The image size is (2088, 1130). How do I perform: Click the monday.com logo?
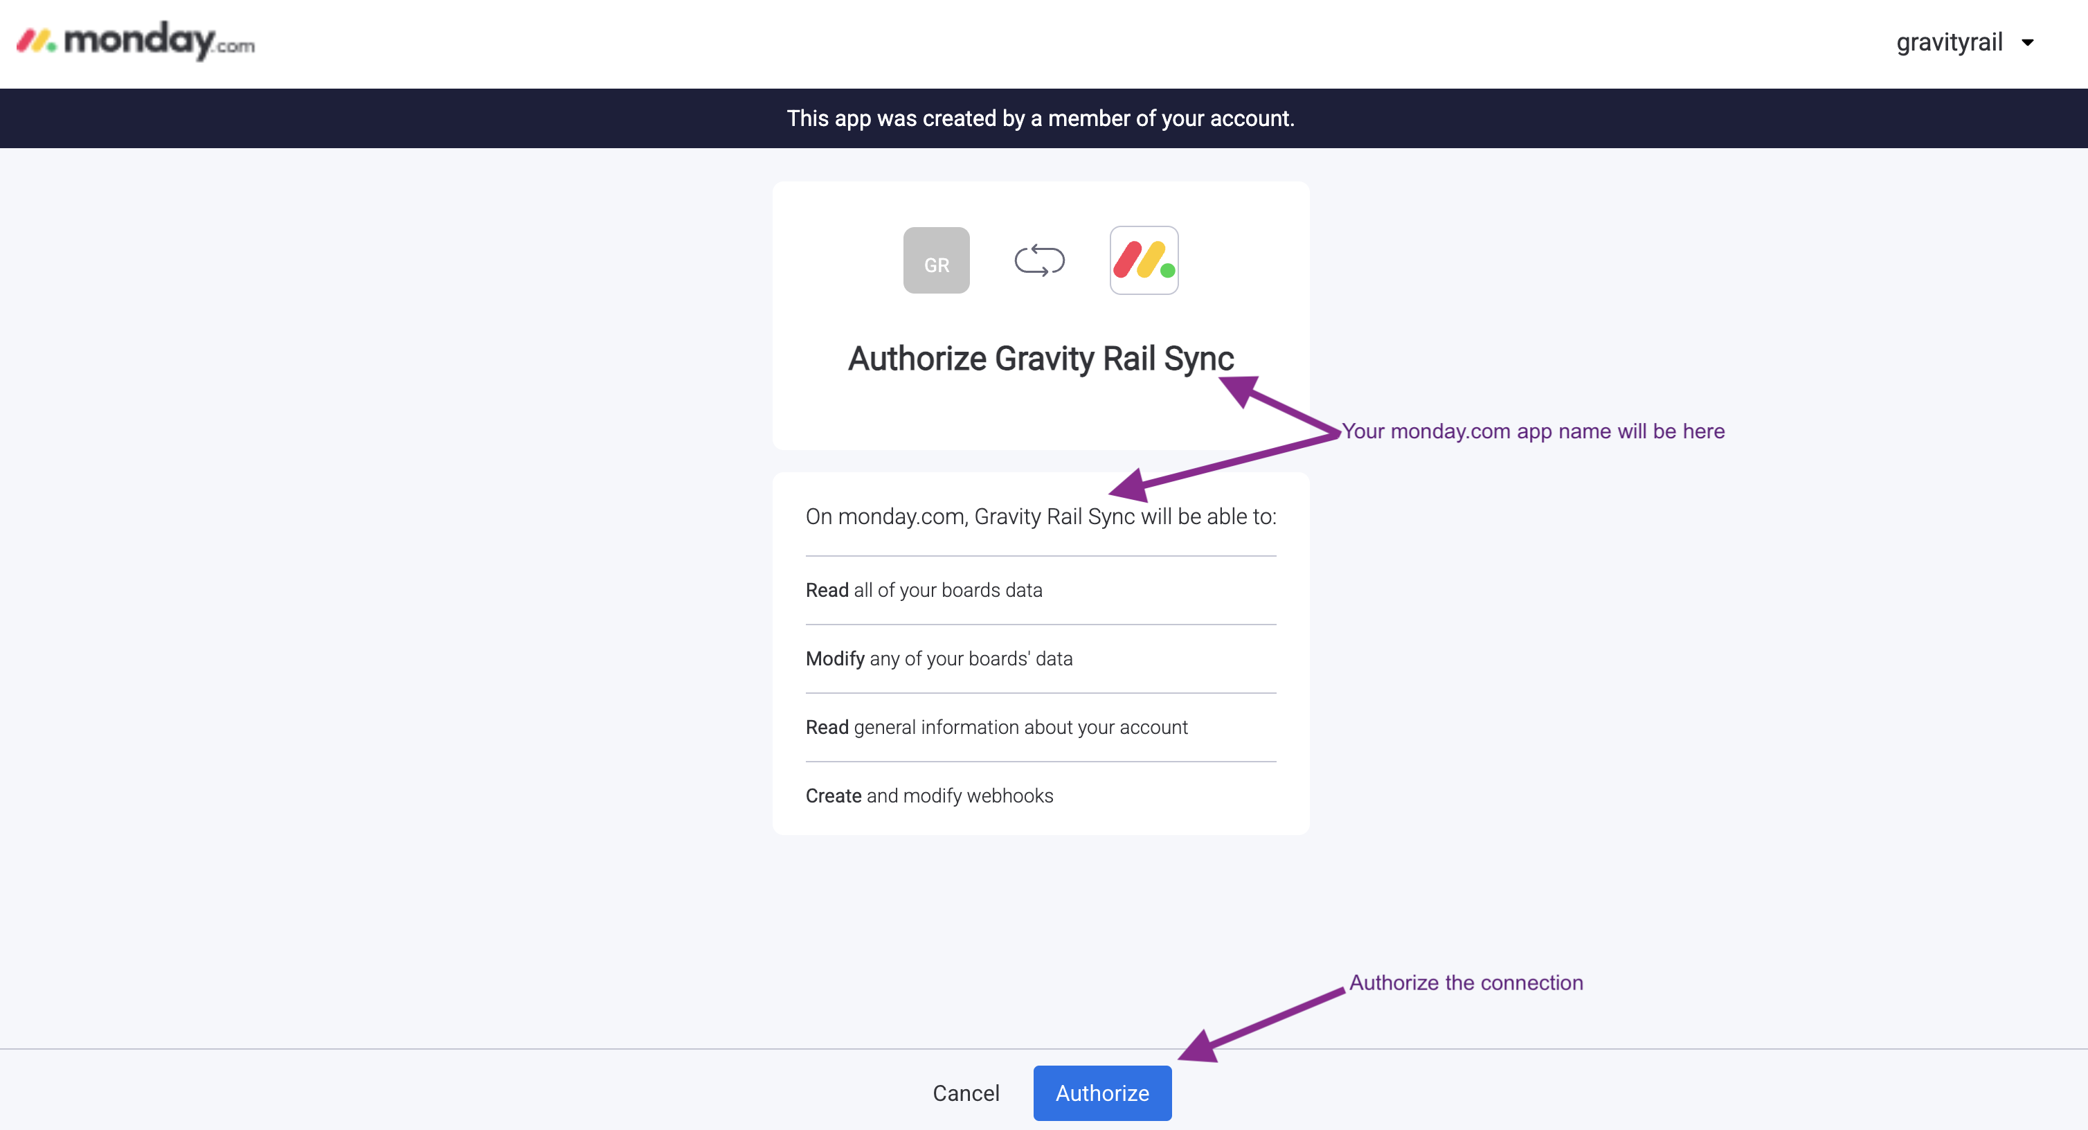(134, 42)
